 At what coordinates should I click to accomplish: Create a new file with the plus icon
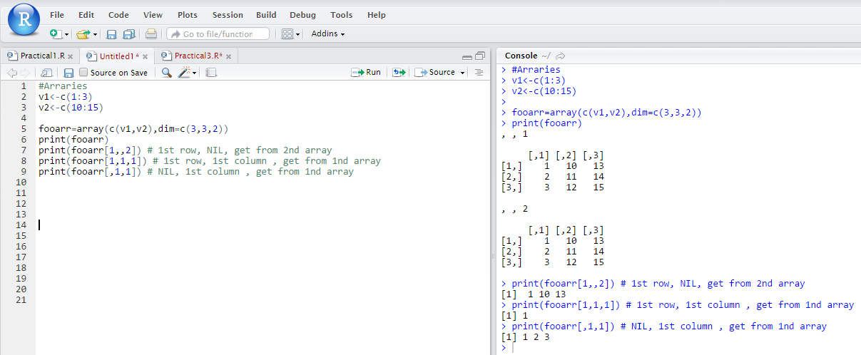click(56, 34)
